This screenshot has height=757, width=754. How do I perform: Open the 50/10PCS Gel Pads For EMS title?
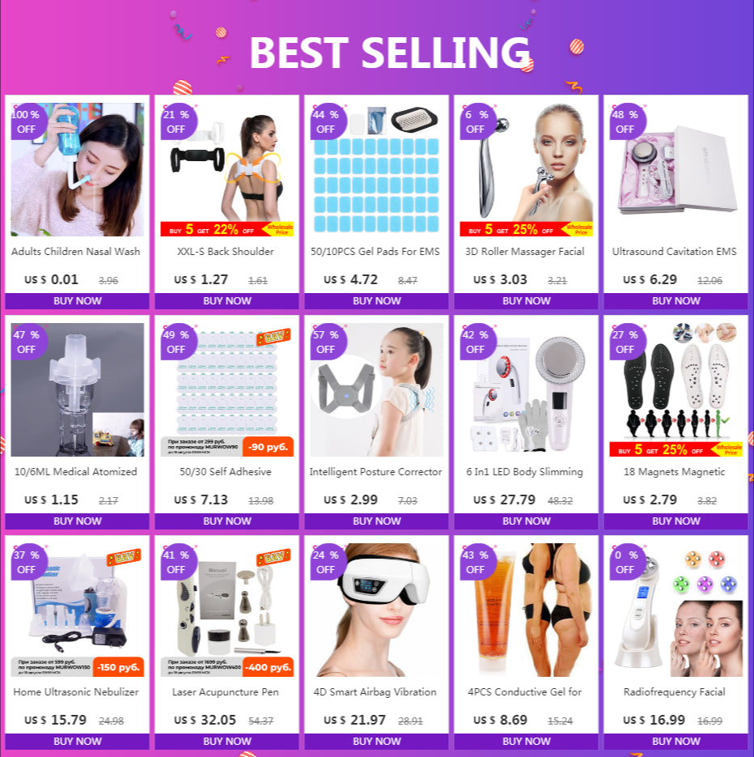point(375,252)
